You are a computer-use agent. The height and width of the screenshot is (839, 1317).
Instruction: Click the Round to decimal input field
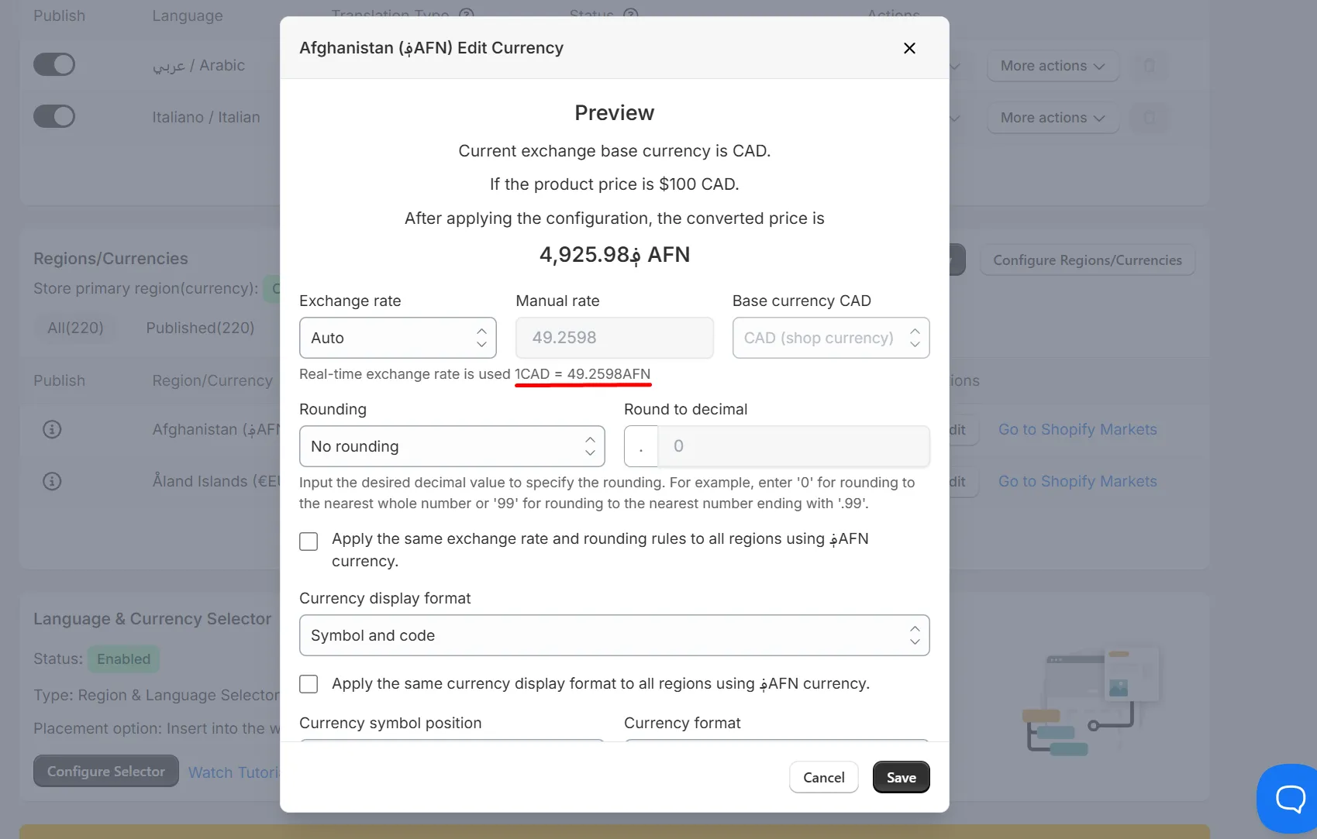pyautogui.click(x=794, y=446)
